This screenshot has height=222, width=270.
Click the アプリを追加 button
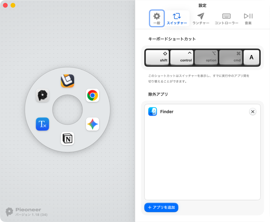coord(161,207)
